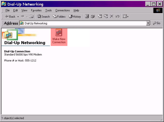The height and width of the screenshot is (122, 164).
Task: Click the Move To toolbar icon
Action: (x=100, y=17)
